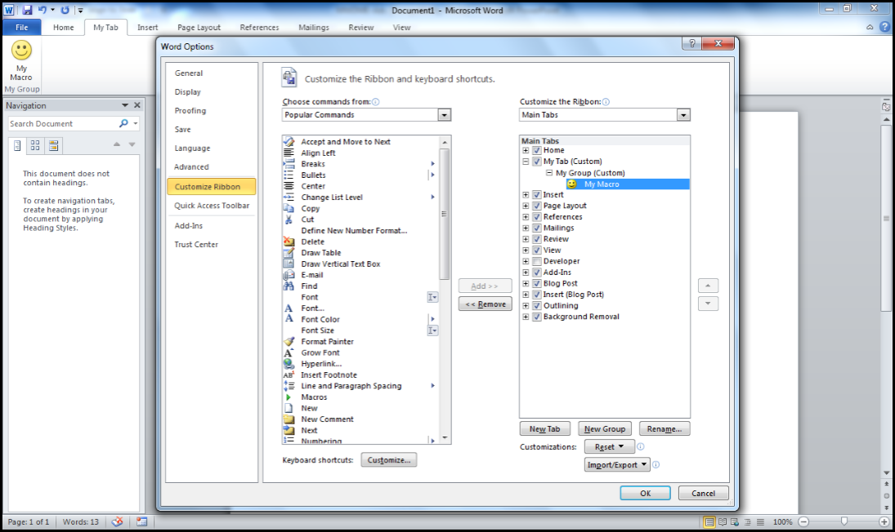Open the Choose commands from dropdown
Image resolution: width=895 pixels, height=532 pixels.
click(444, 115)
